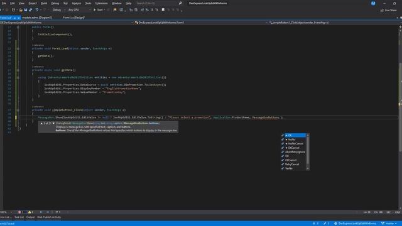Open the Web Publish Activity tab
402x226 pixels.
pos(49,217)
